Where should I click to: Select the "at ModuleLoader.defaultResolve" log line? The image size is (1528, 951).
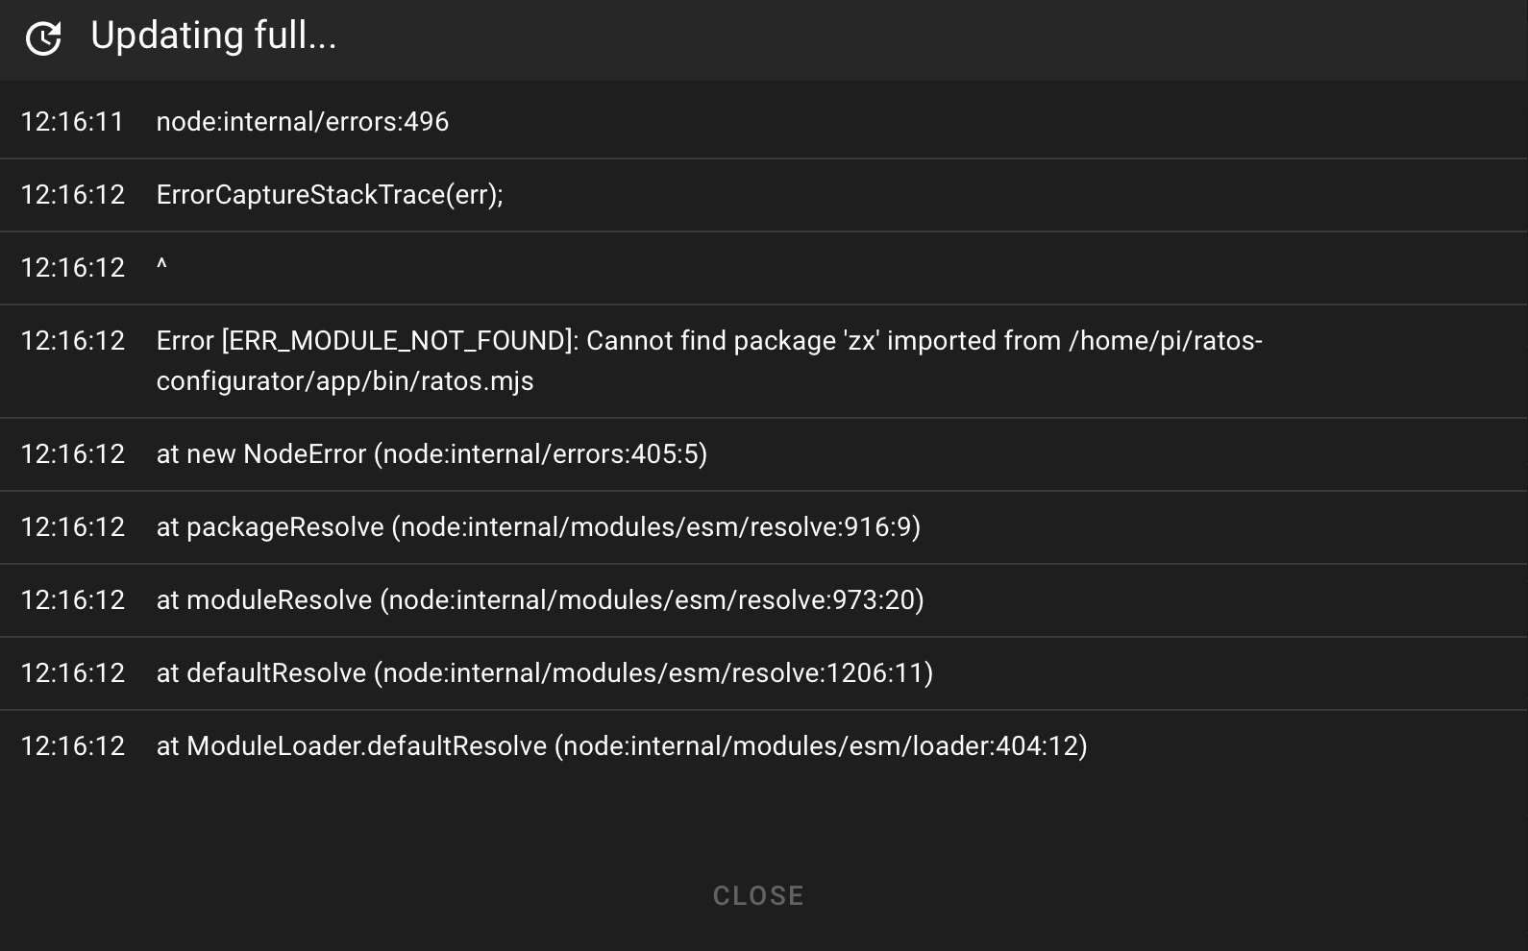tap(622, 746)
